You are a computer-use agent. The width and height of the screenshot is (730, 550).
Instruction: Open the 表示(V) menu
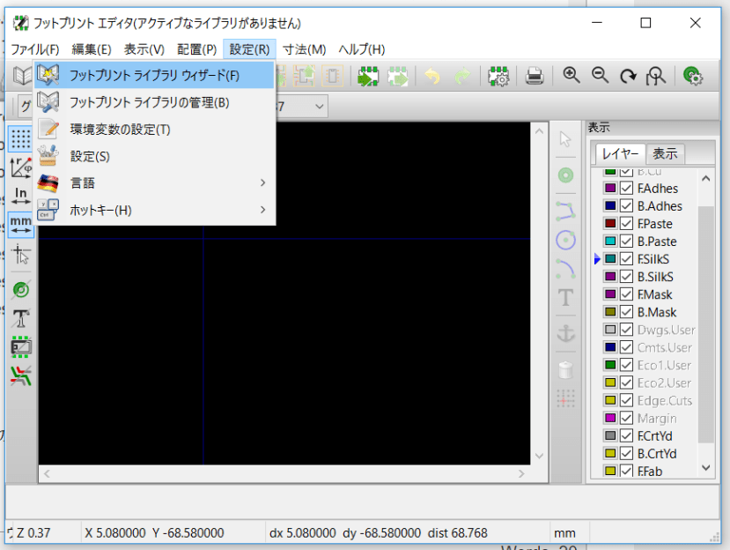pos(144,49)
